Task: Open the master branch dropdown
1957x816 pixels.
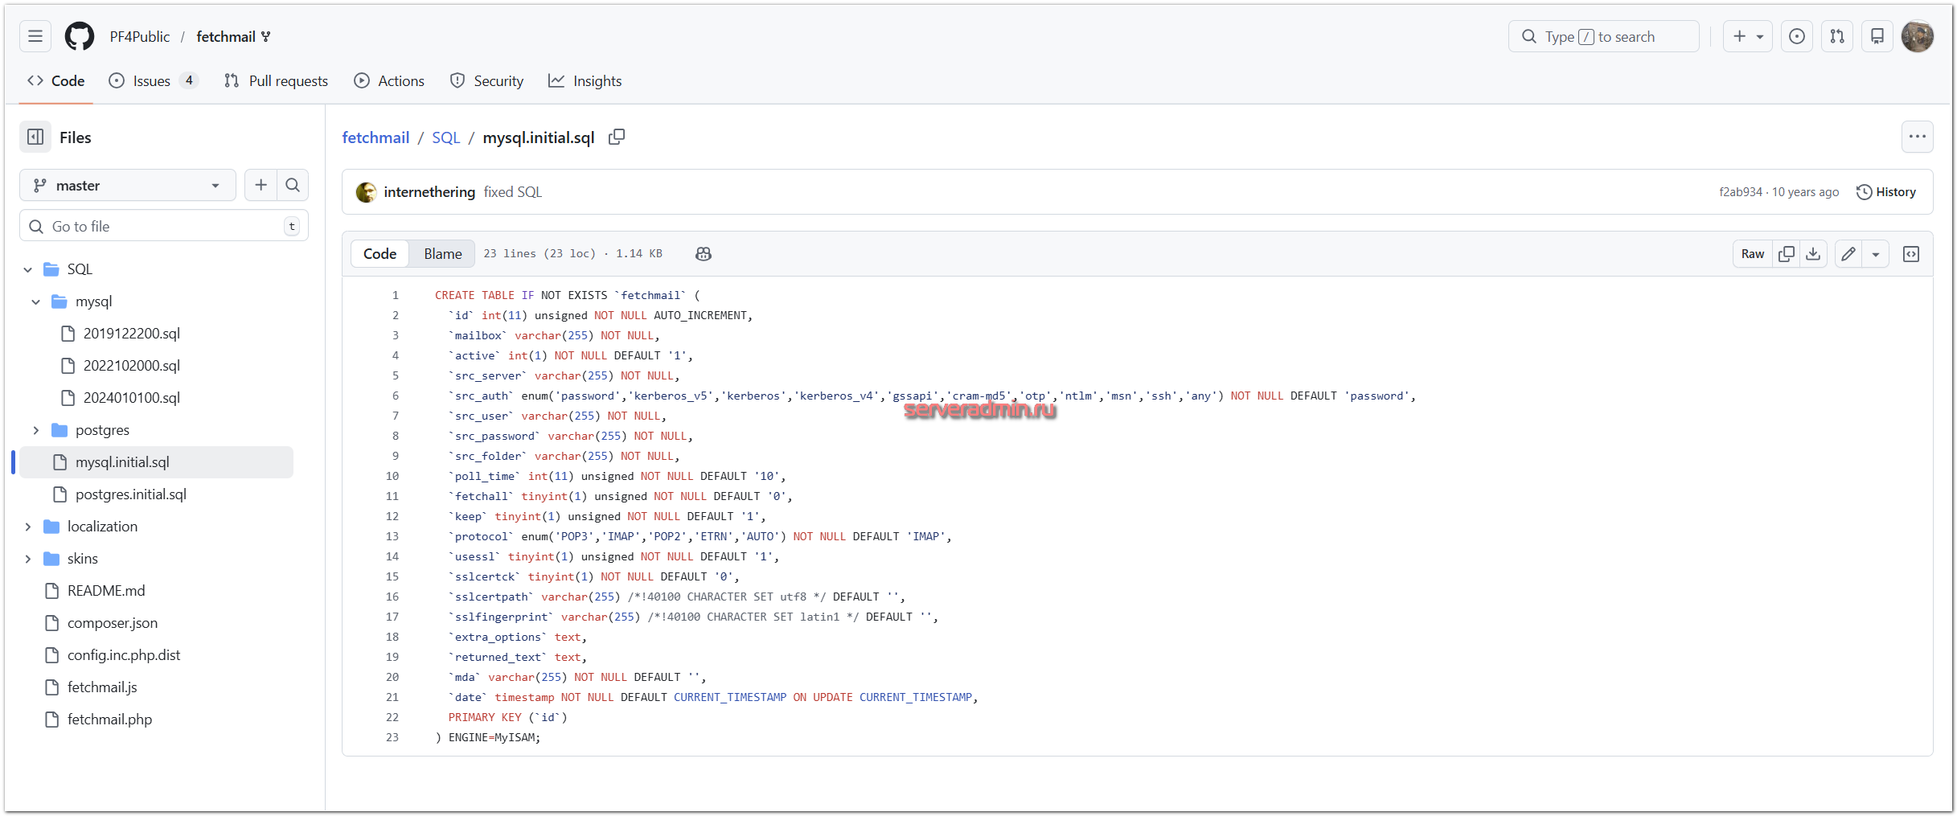Action: (127, 186)
